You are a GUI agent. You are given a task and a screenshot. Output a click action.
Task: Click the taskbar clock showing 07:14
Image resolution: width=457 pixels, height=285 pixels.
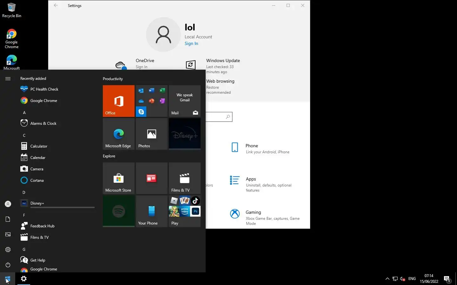click(x=429, y=279)
